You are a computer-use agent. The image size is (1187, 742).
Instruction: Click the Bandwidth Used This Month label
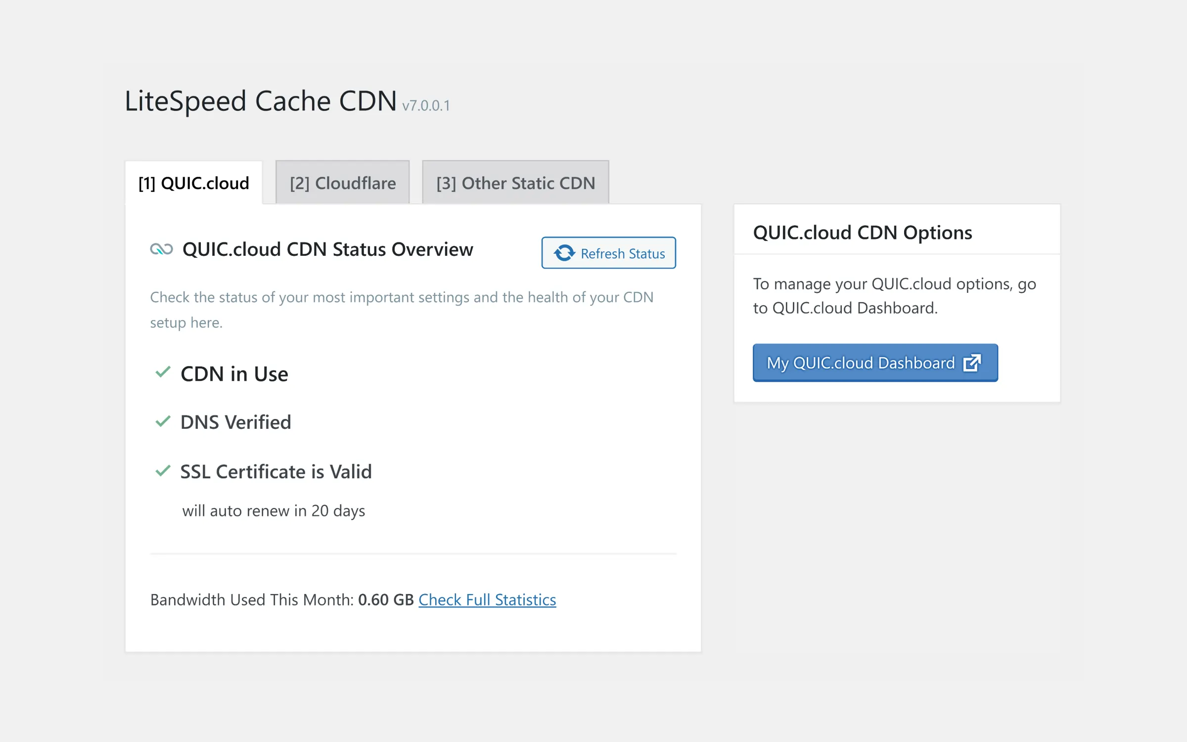[252, 600]
